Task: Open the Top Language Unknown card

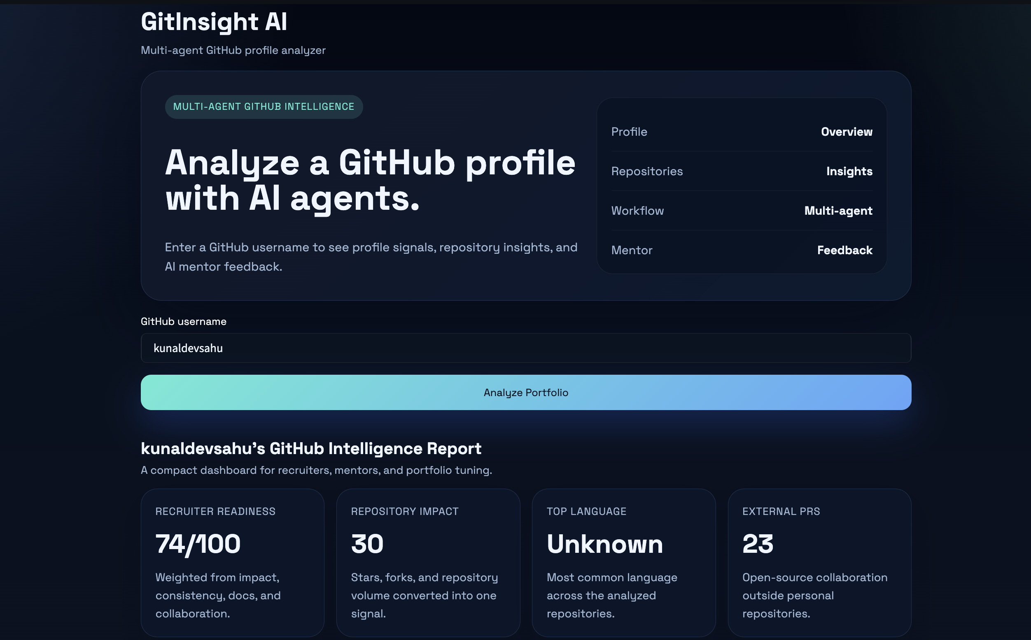Action: click(x=624, y=563)
